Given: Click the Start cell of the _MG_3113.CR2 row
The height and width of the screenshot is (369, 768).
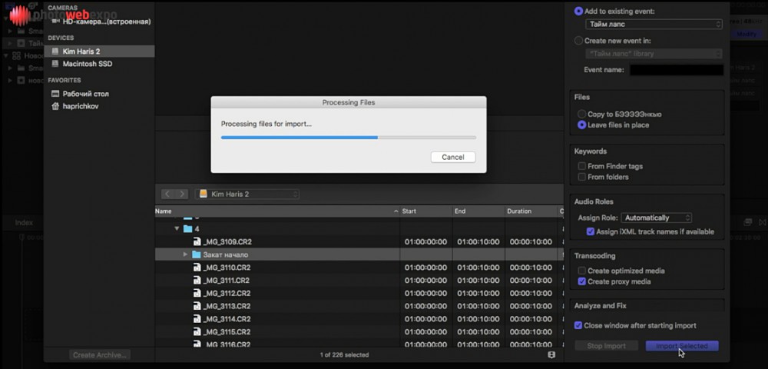Looking at the screenshot, I should coord(425,306).
